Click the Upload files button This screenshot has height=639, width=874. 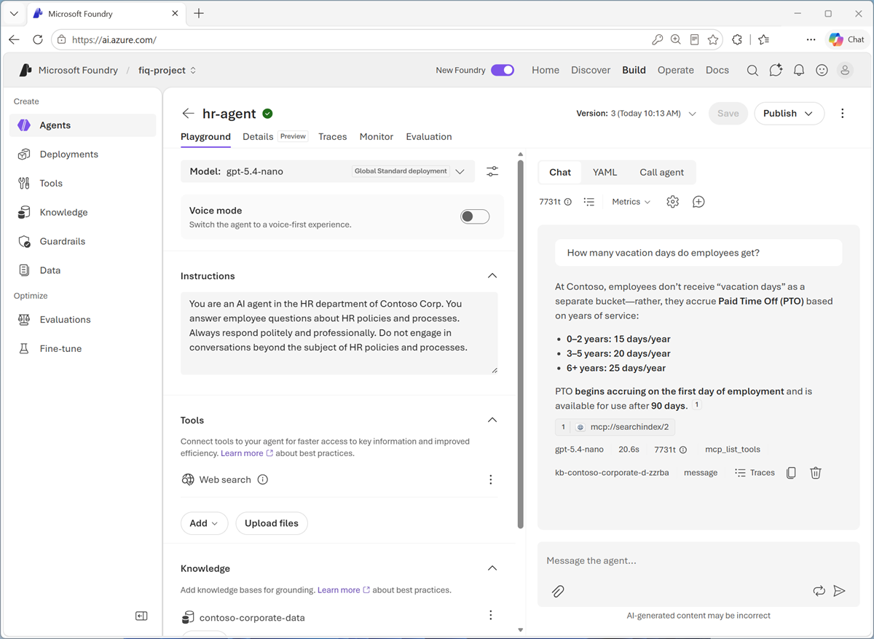click(272, 523)
